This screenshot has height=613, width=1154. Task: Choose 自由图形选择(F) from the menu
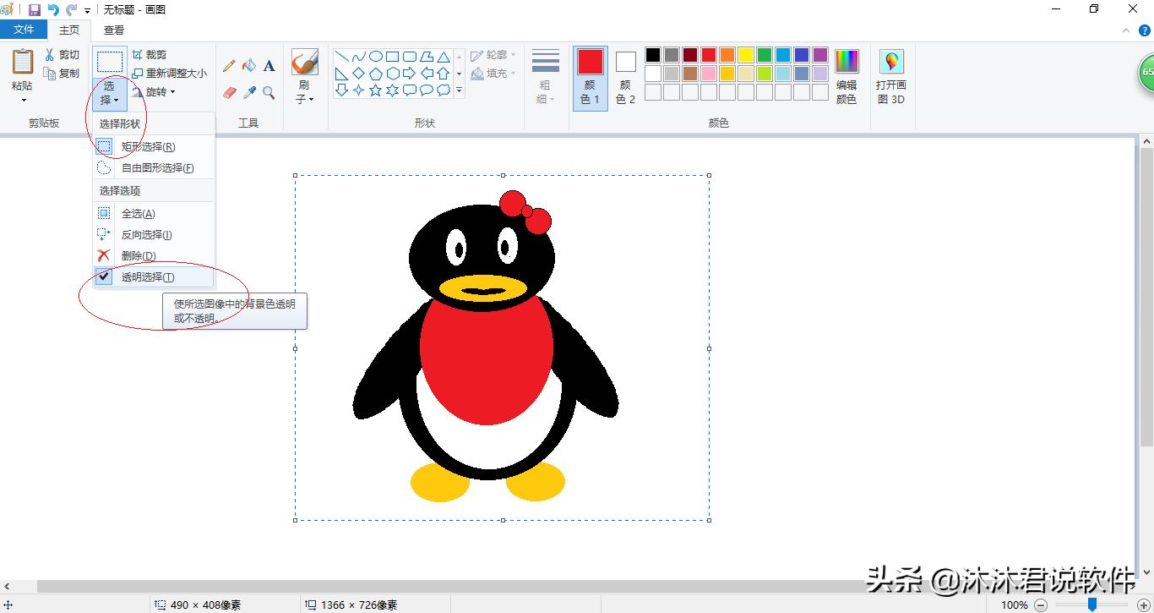pyautogui.click(x=154, y=167)
